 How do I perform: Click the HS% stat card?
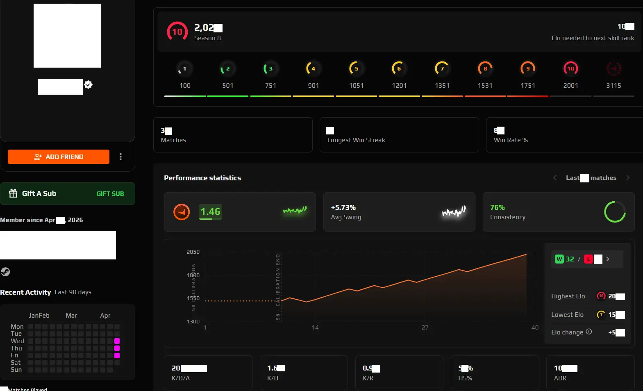pos(495,373)
